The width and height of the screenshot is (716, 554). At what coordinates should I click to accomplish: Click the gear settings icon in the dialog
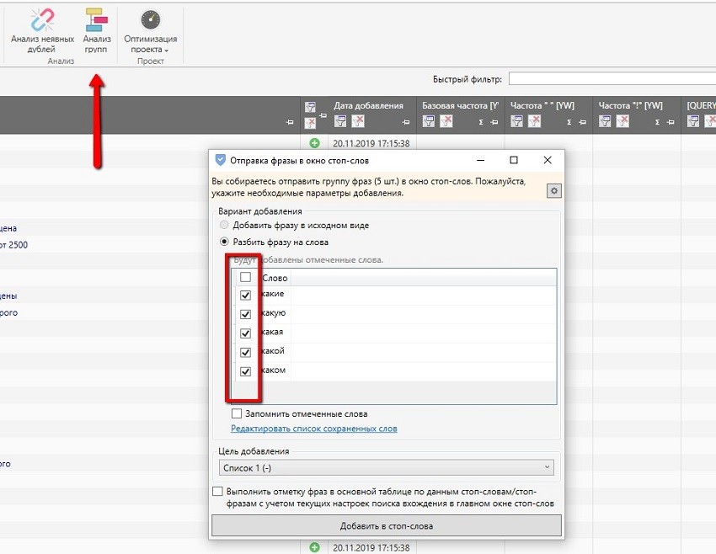tap(554, 191)
